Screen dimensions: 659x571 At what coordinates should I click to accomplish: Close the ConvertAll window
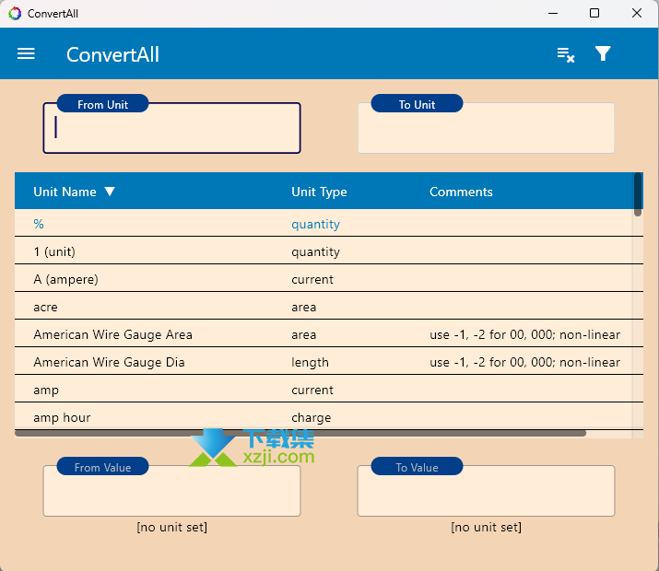(x=637, y=14)
